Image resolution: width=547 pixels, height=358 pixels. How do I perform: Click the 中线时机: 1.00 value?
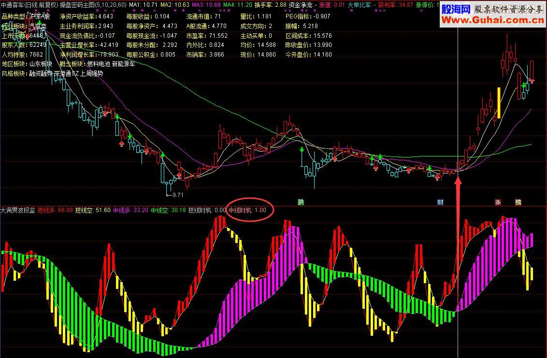(247, 211)
